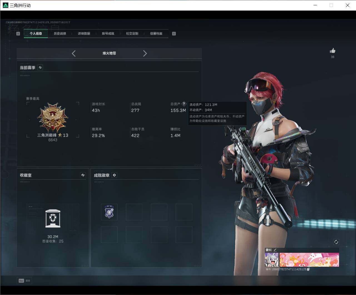Click the Q key hint before the tabs
356x295 pixels.
18,34
